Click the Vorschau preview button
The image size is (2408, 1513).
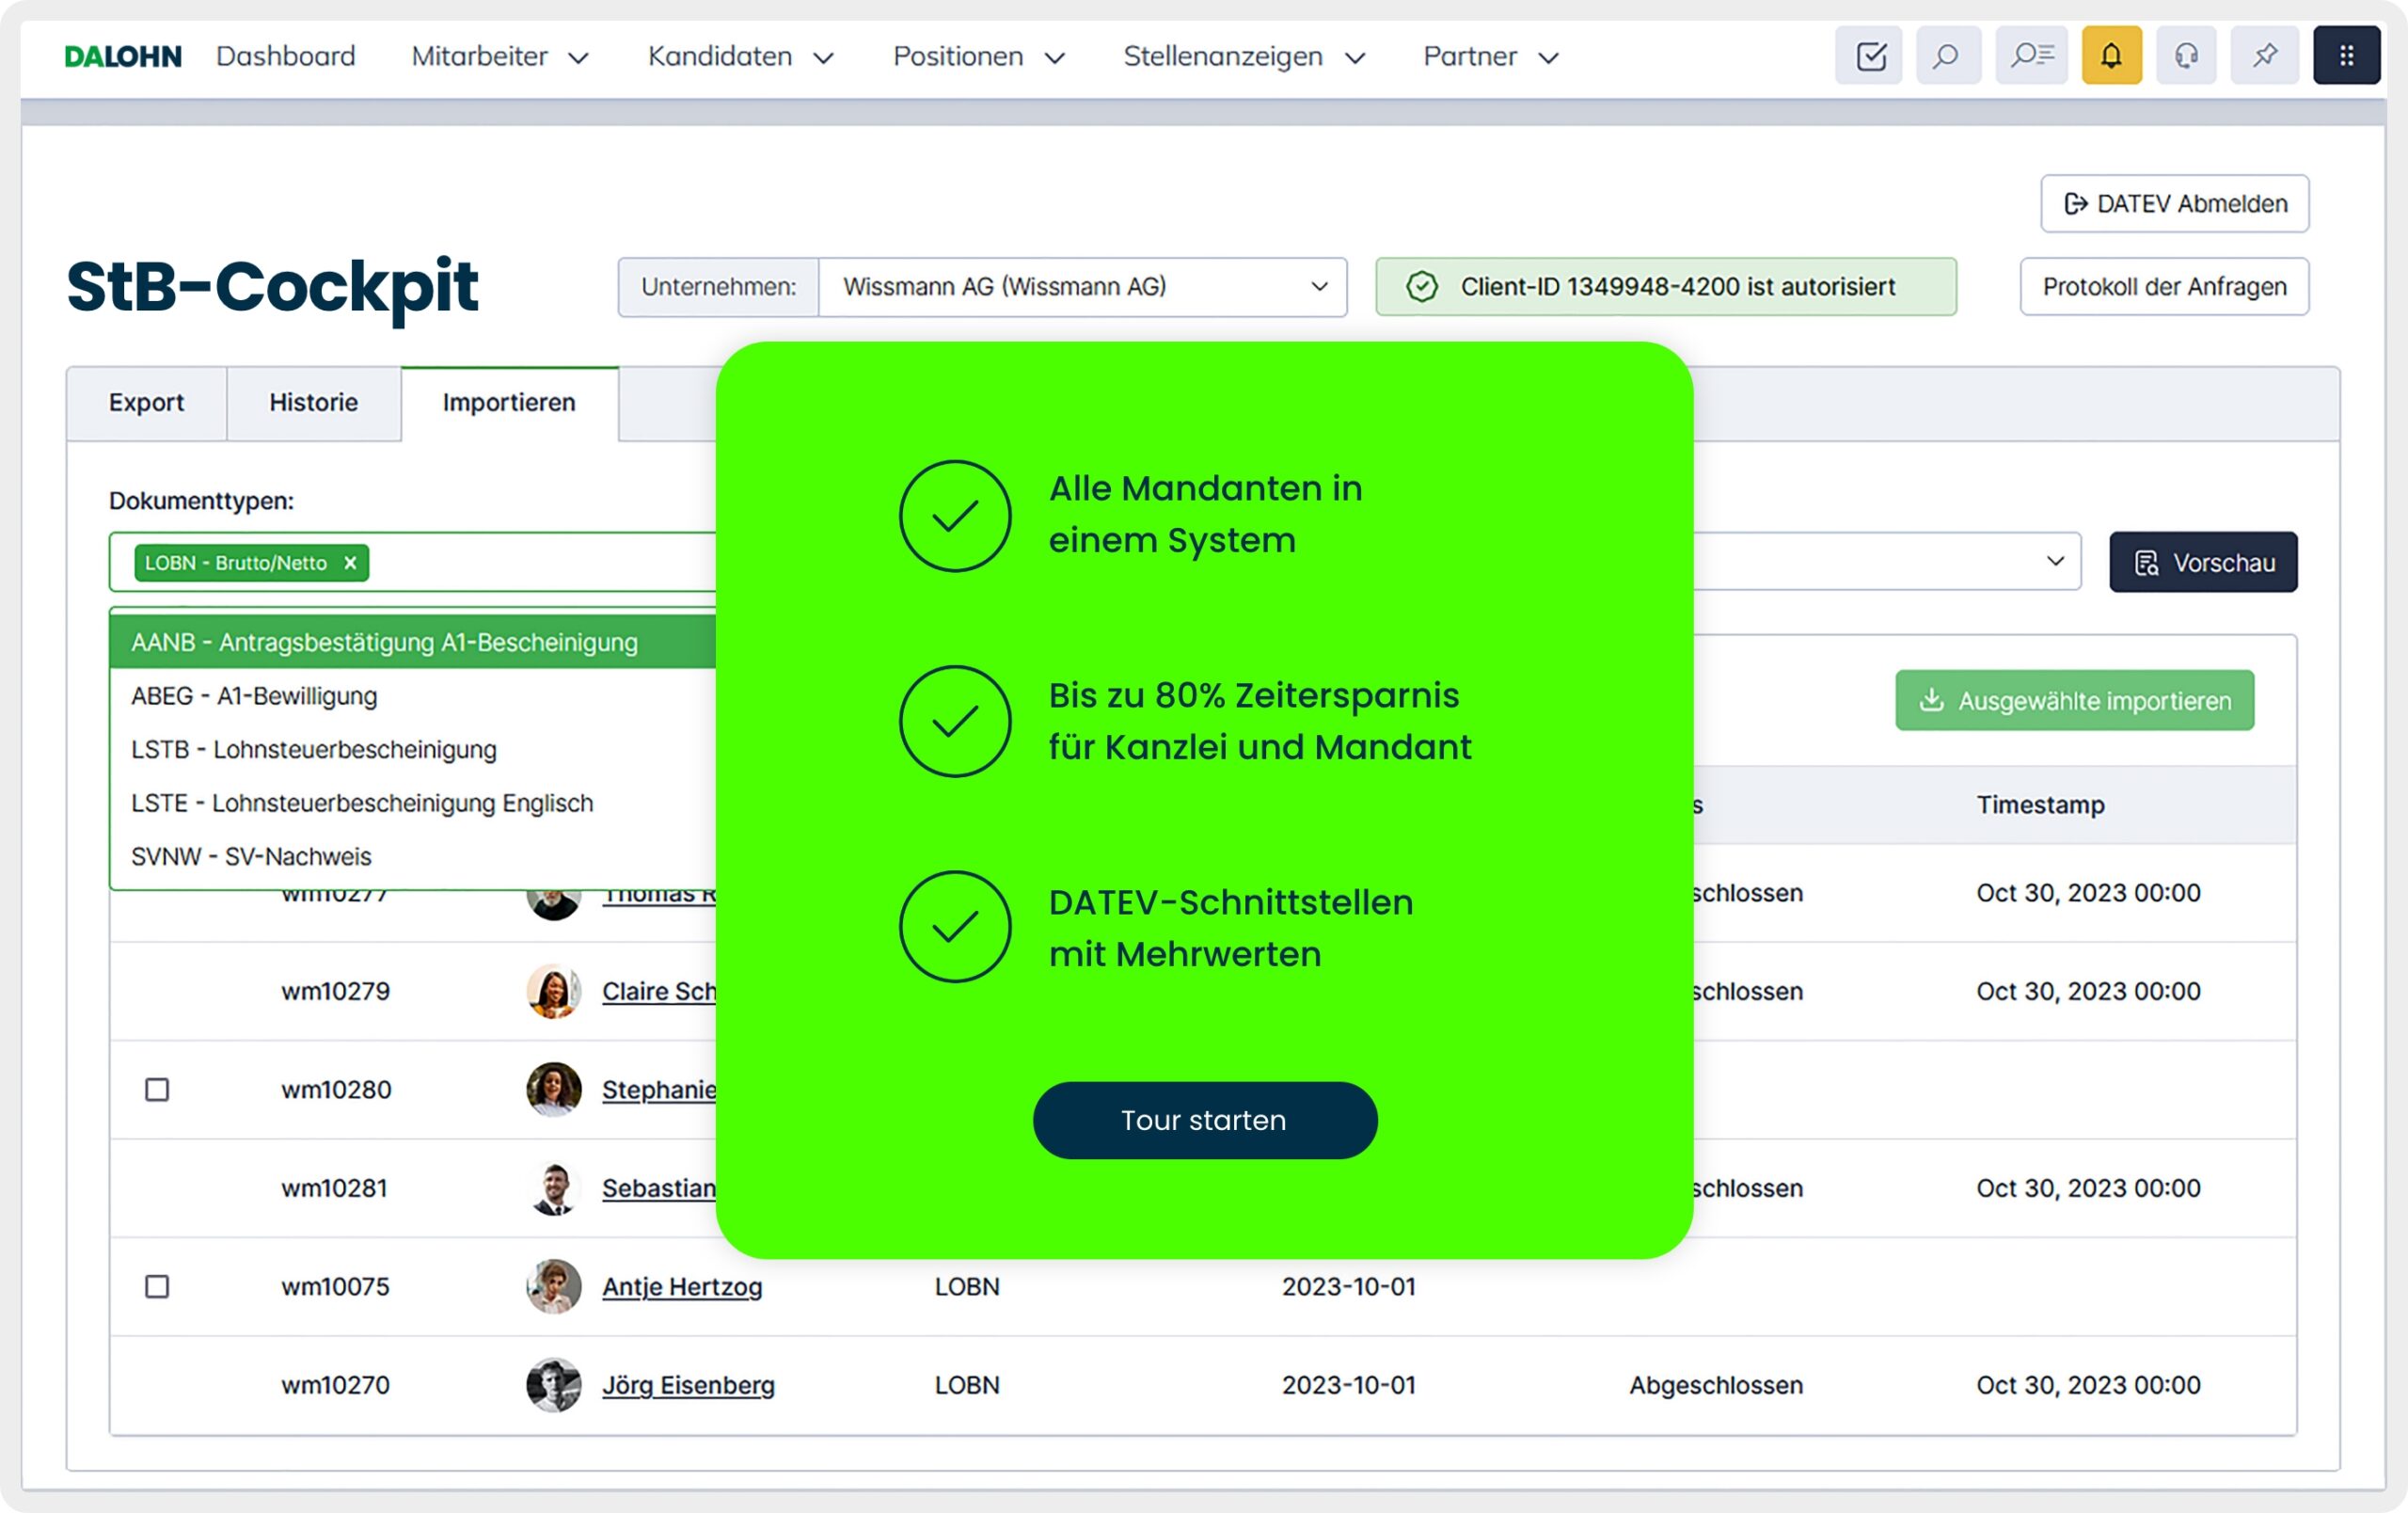pyautogui.click(x=2203, y=562)
